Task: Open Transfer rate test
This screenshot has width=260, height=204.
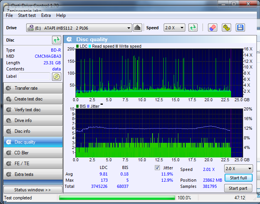Action: [x=33, y=88]
